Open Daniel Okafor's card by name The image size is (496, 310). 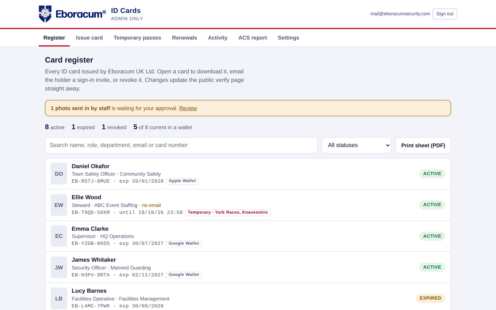(90, 166)
